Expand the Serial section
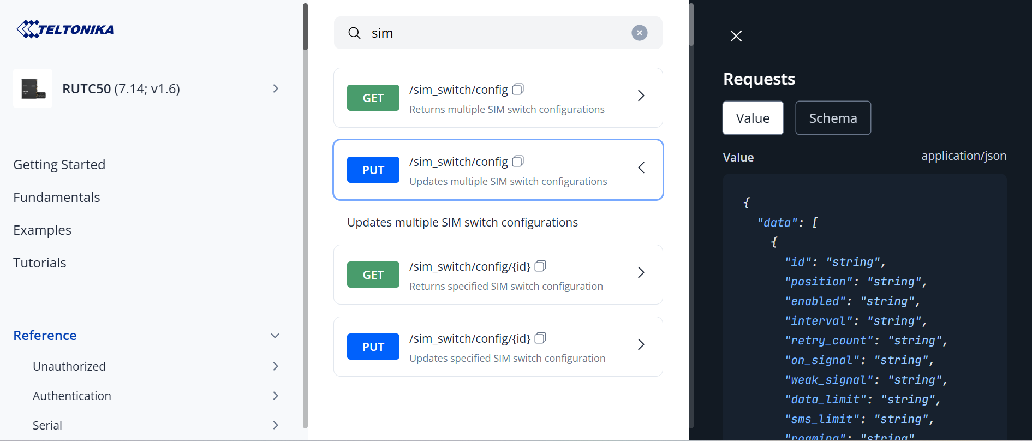The height and width of the screenshot is (441, 1032). (275, 425)
